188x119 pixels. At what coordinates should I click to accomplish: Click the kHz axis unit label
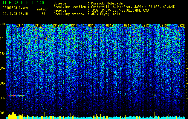click(3, 24)
